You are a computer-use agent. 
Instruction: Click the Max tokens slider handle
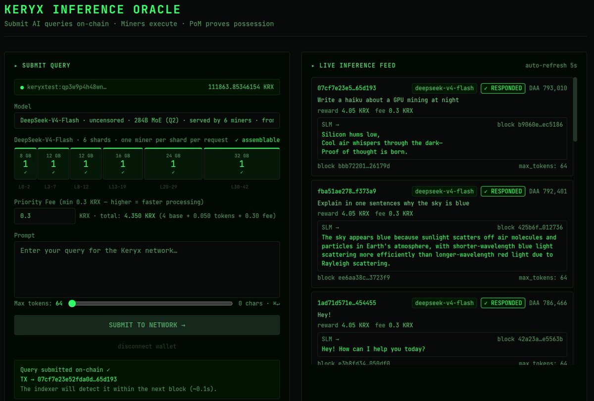click(x=72, y=303)
